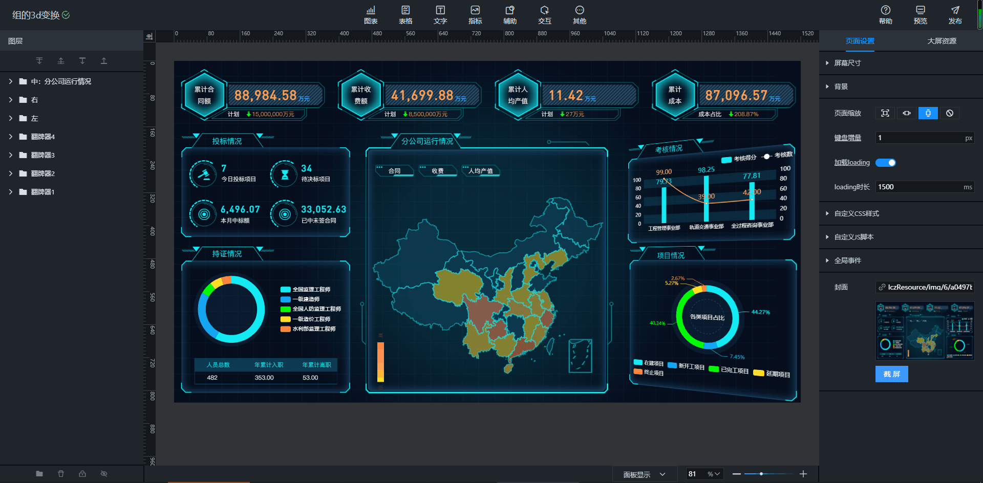Click the loading时长 input field
Viewport: 983px width, 483px height.
pos(918,187)
